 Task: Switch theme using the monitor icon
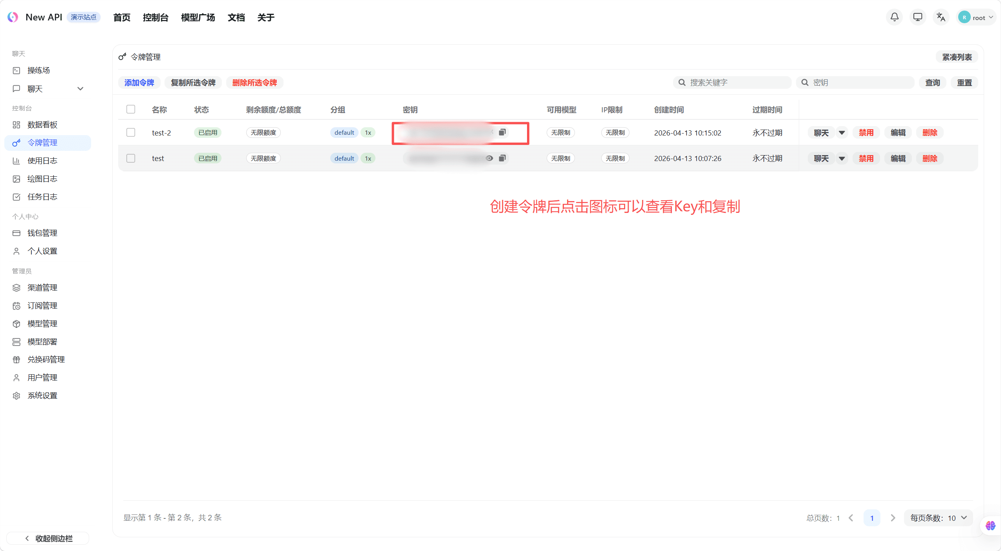tap(917, 17)
